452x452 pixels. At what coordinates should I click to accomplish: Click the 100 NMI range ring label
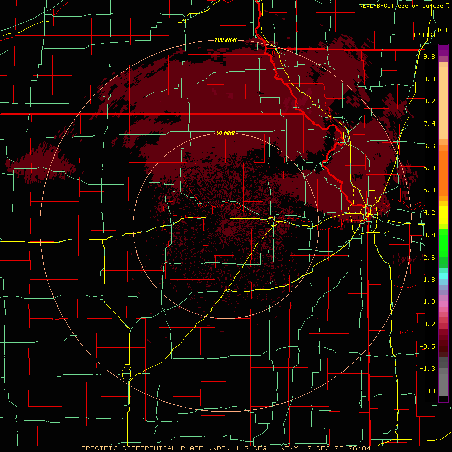click(225, 40)
